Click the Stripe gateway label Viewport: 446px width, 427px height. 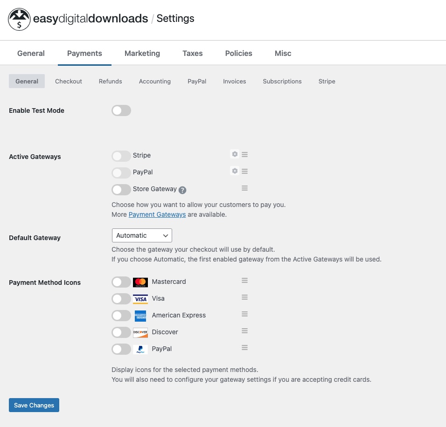(x=142, y=155)
